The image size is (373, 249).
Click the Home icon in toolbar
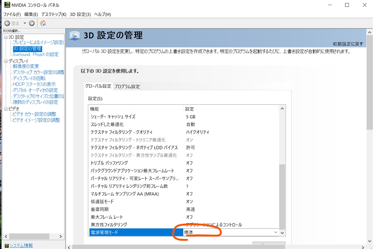(x=43, y=23)
